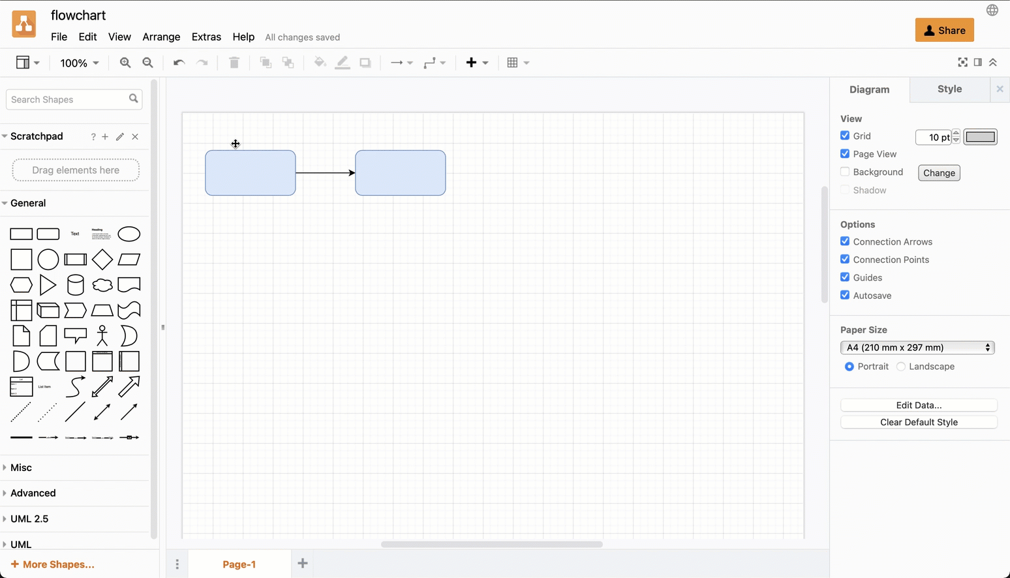Image resolution: width=1010 pixels, height=578 pixels.
Task: Open the Extras menu
Action: click(206, 37)
